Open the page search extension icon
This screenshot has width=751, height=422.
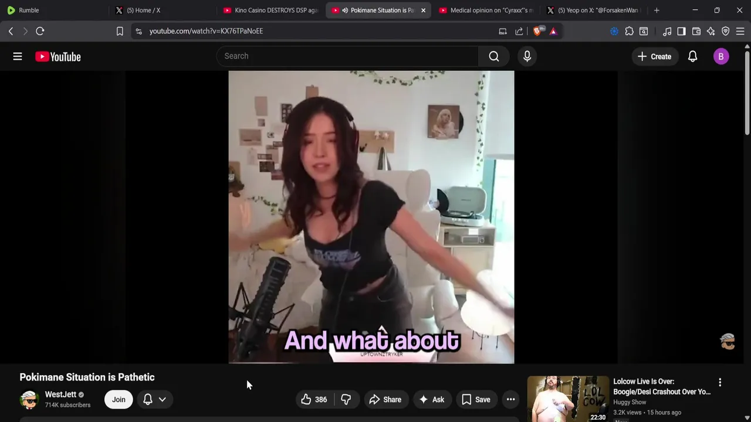pyautogui.click(x=644, y=31)
